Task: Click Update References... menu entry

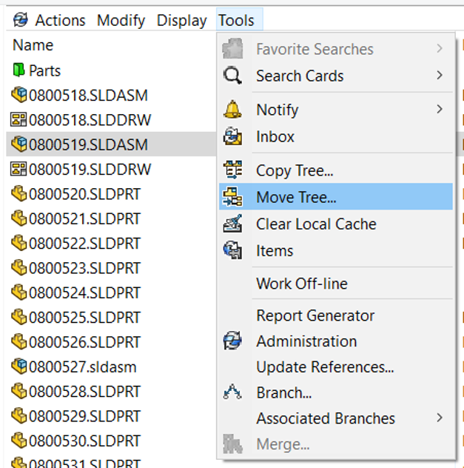Action: (x=325, y=367)
